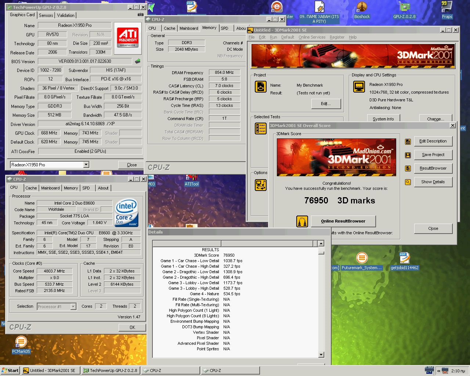The image size is (470, 376).
Task: Click the Change... button
Action: (435, 118)
